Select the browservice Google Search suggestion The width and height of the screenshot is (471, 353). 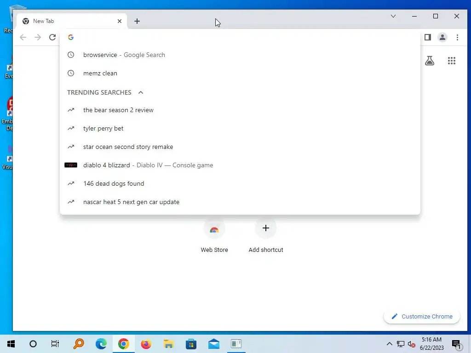240,55
